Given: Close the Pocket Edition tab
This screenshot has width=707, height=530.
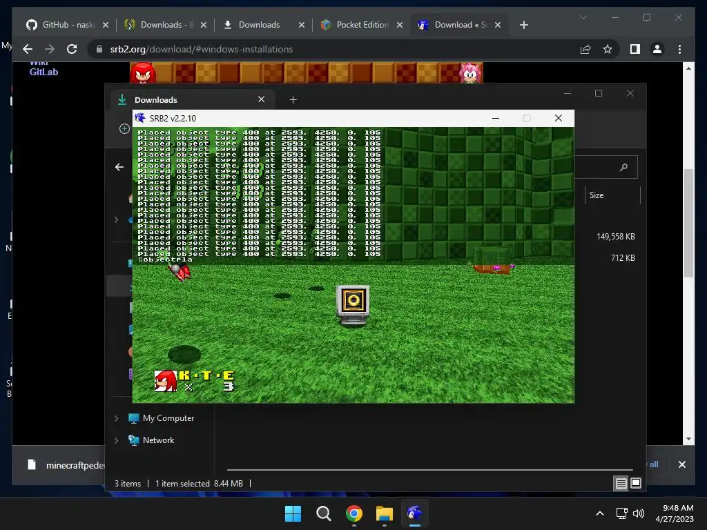Looking at the screenshot, I should pos(400,26).
